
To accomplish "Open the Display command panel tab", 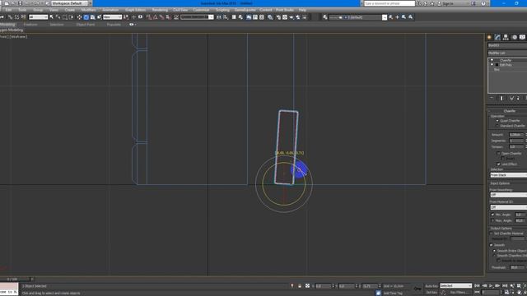I will point(522,37).
